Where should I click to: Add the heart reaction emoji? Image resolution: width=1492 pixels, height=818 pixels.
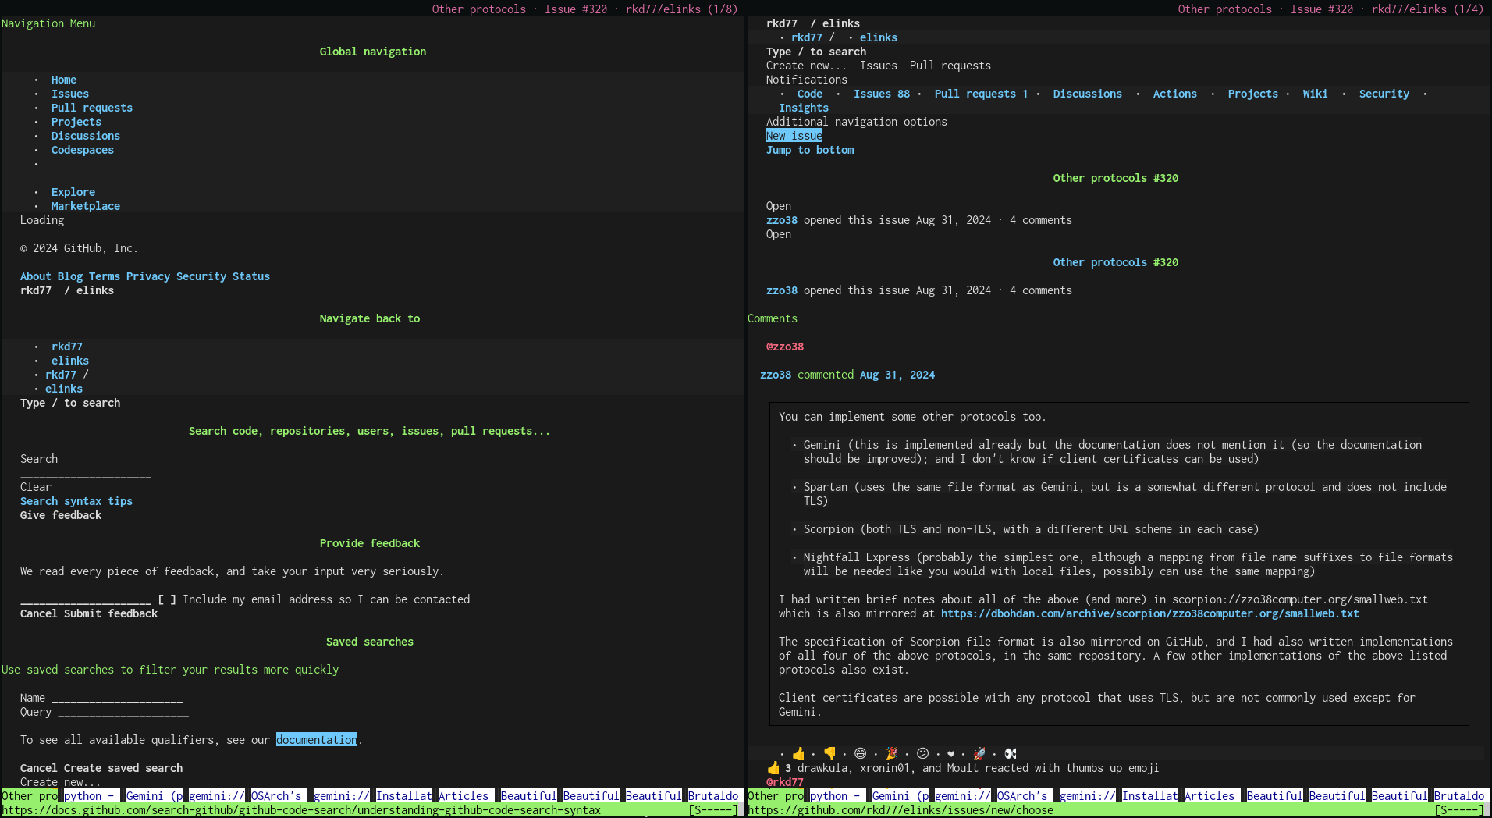pos(950,754)
